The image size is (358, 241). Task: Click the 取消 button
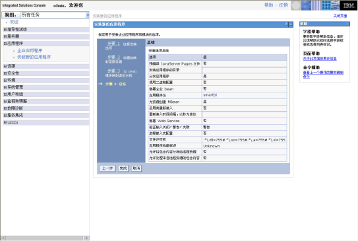point(136,168)
